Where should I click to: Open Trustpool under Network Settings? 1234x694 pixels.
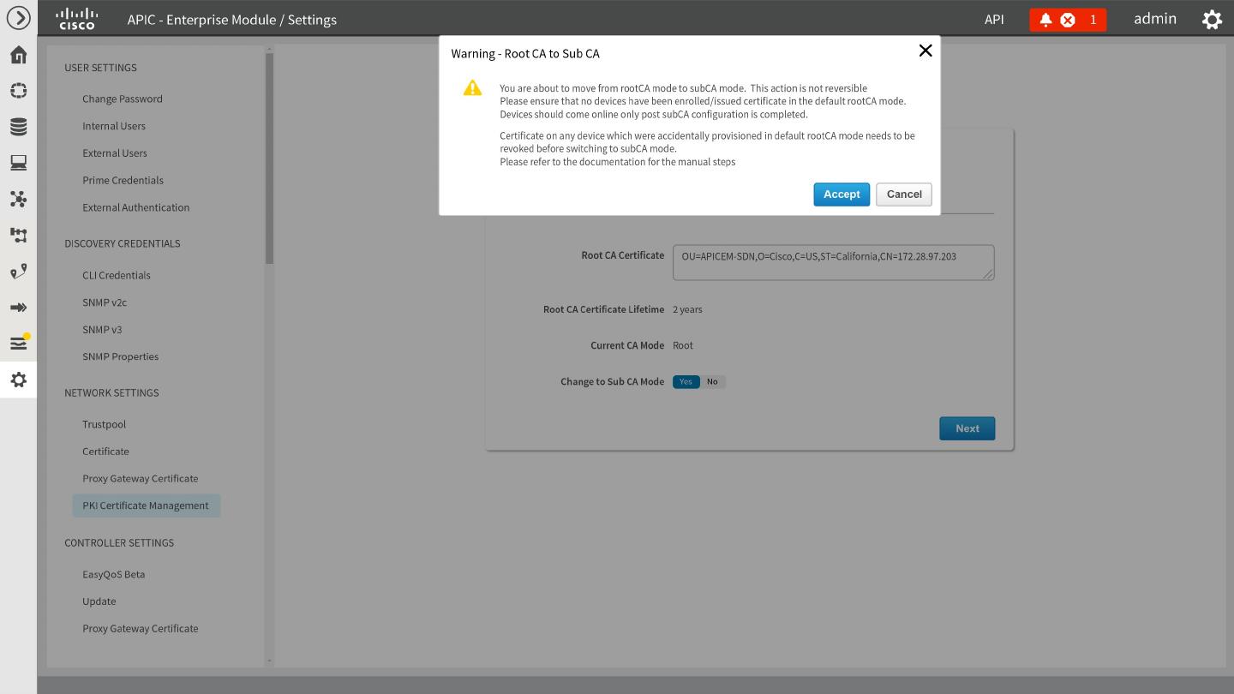(104, 424)
